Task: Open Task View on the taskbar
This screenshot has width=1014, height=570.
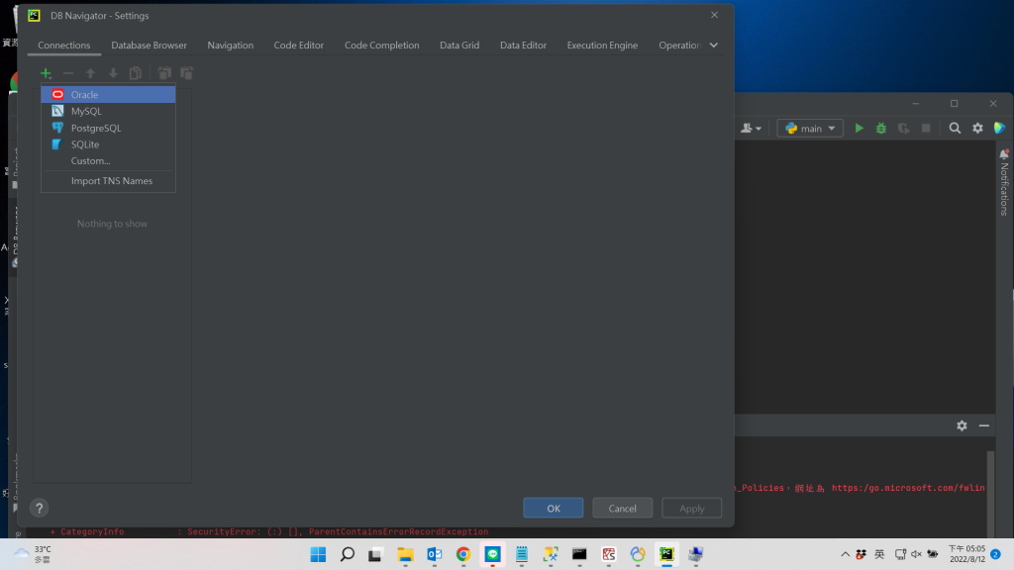Action: pyautogui.click(x=375, y=554)
